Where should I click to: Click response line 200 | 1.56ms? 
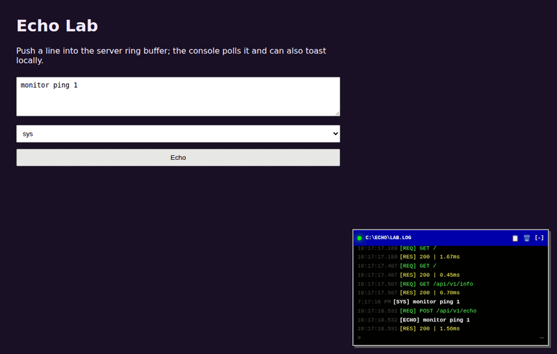coord(409,328)
